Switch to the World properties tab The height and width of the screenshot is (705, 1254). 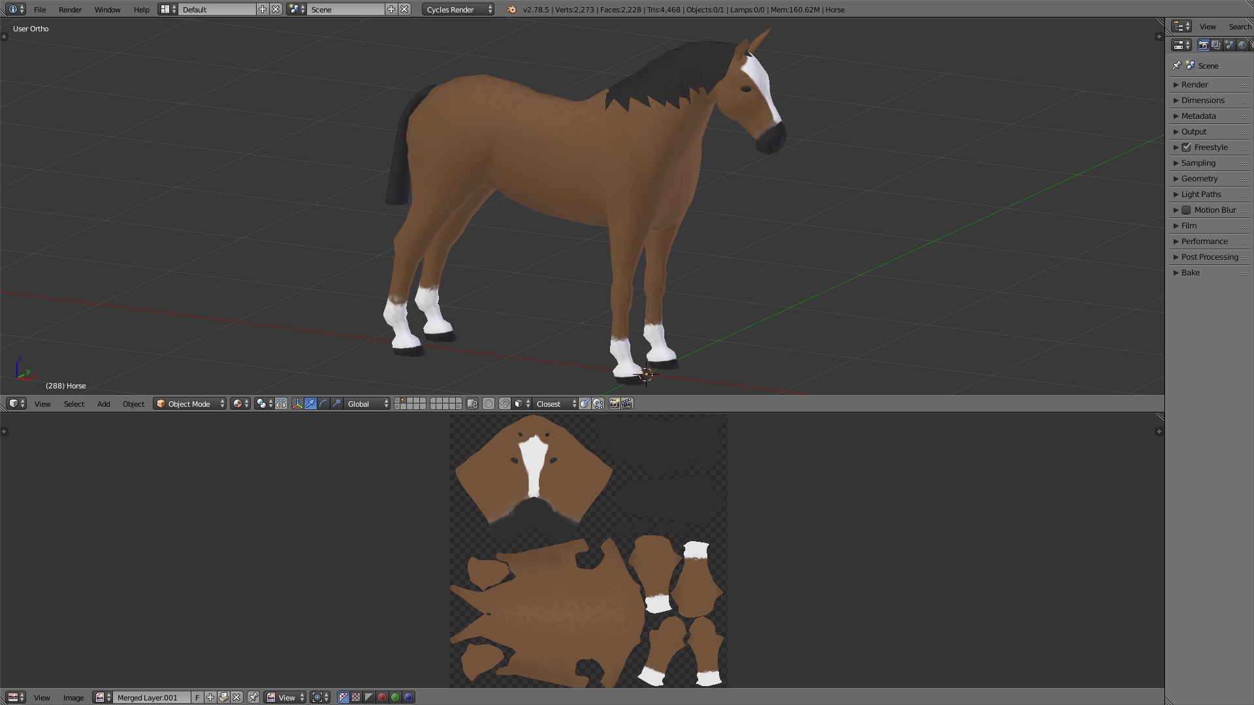1242,45
